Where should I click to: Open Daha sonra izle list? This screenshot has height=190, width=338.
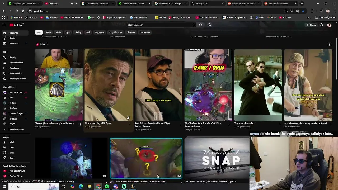(15, 73)
